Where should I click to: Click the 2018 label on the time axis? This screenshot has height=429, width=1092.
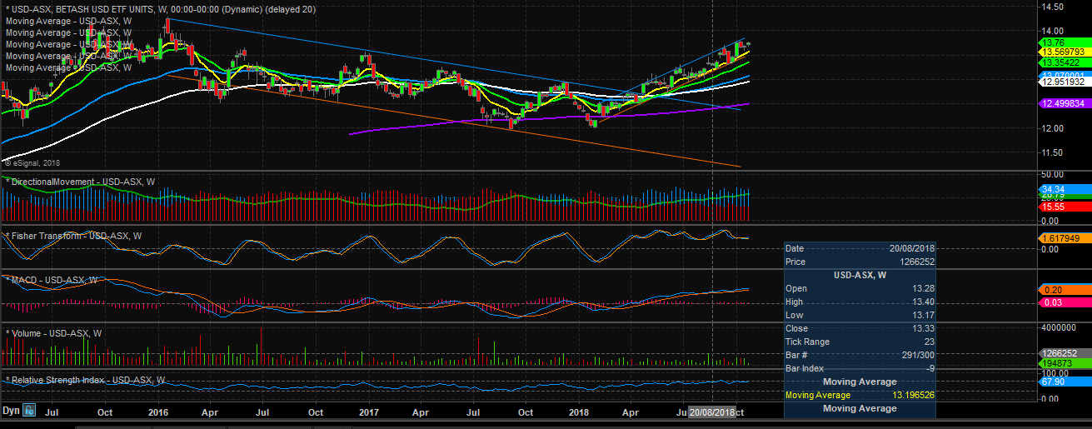pyautogui.click(x=581, y=412)
